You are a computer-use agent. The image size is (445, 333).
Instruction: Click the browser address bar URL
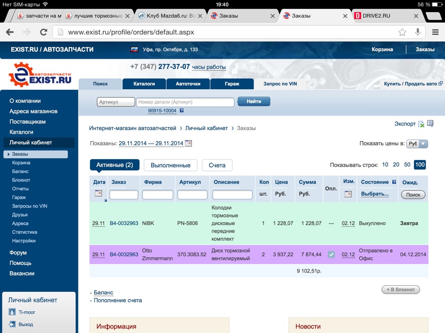click(x=131, y=32)
